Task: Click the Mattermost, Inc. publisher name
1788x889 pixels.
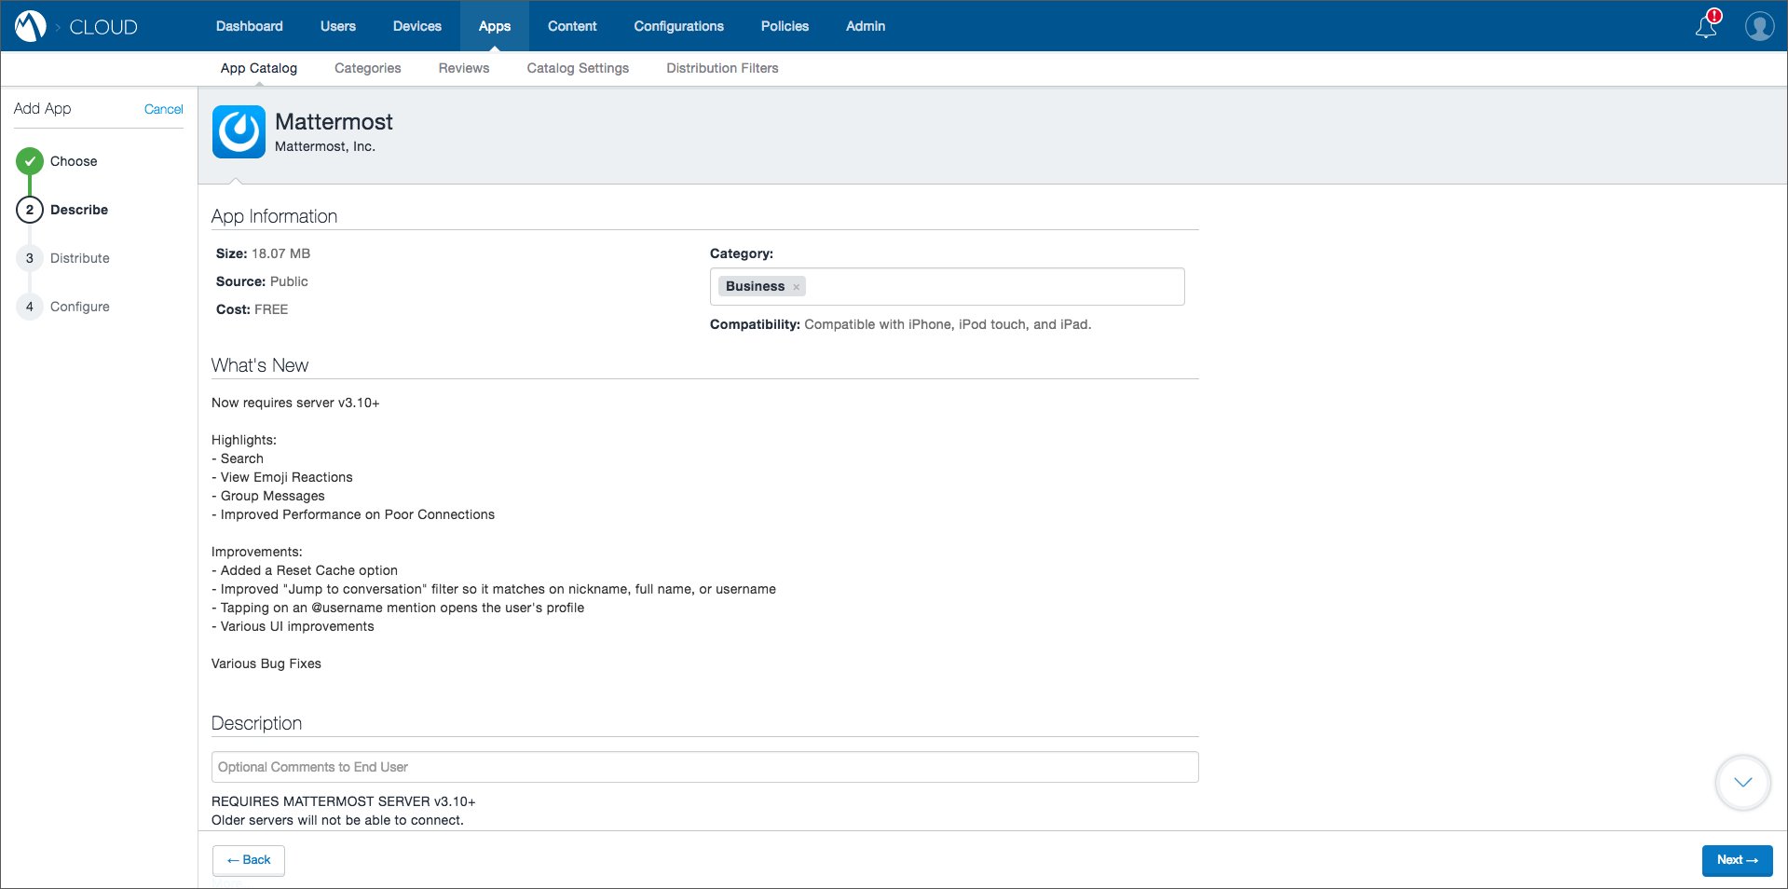Action: click(325, 146)
